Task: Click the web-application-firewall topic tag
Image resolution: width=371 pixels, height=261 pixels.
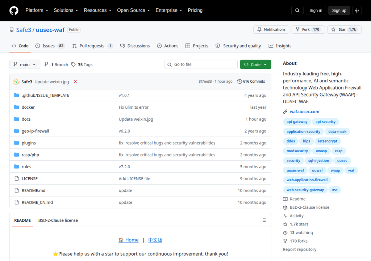Action: tap(307, 180)
